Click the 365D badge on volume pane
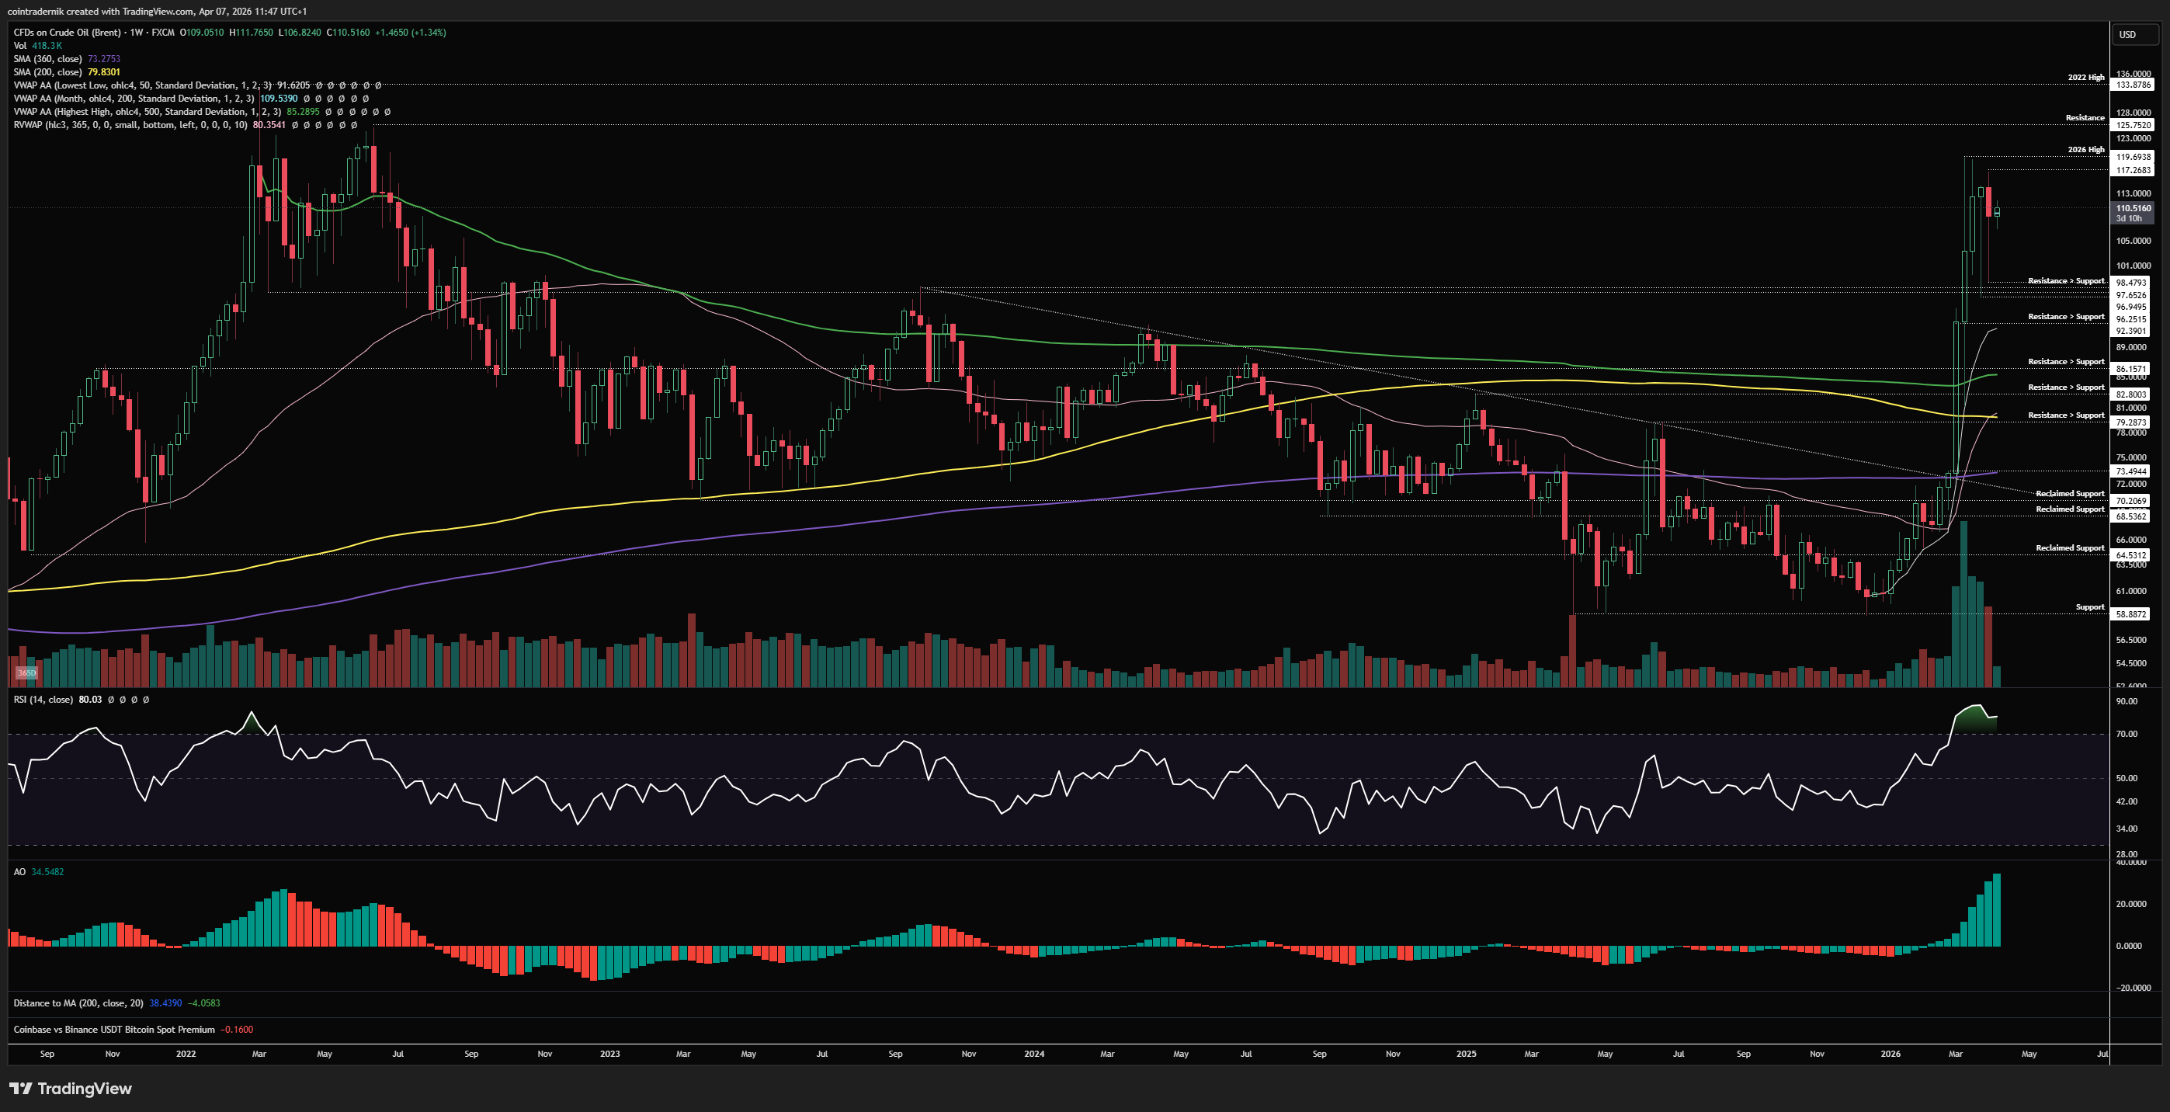Image resolution: width=2170 pixels, height=1112 pixels. 27,672
